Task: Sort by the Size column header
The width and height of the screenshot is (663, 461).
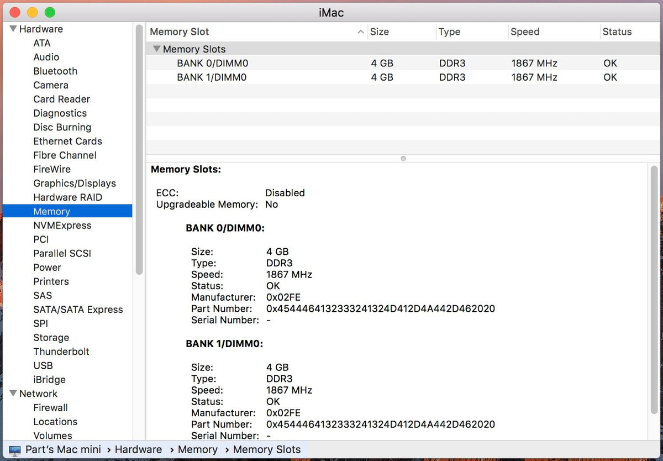Action: coord(402,32)
